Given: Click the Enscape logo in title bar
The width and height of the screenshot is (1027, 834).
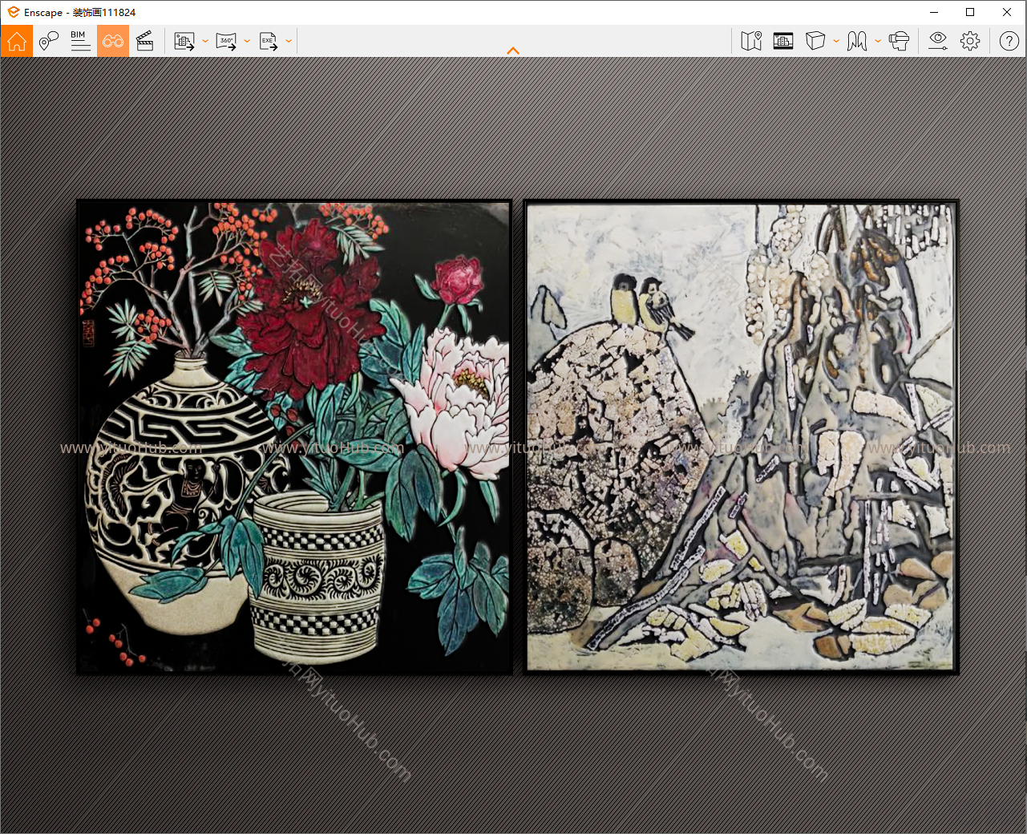Looking at the screenshot, I should coord(14,12).
